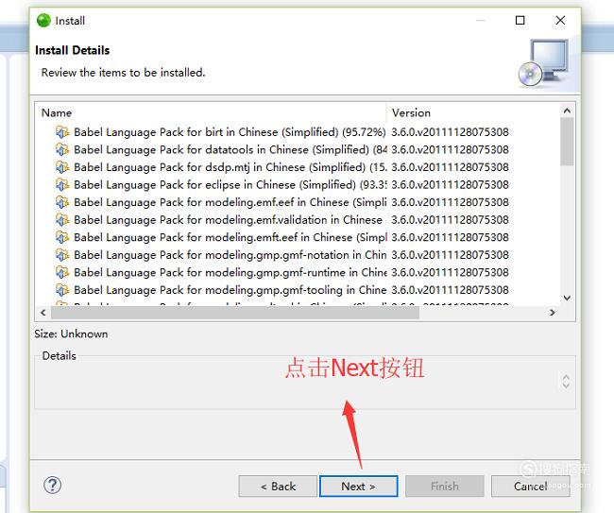Click the feature icon of the gmf-tooling row
The image size is (614, 513).
click(x=62, y=290)
